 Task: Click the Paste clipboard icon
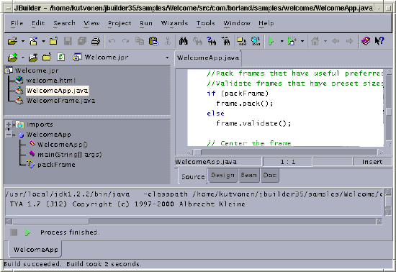pos(153,41)
